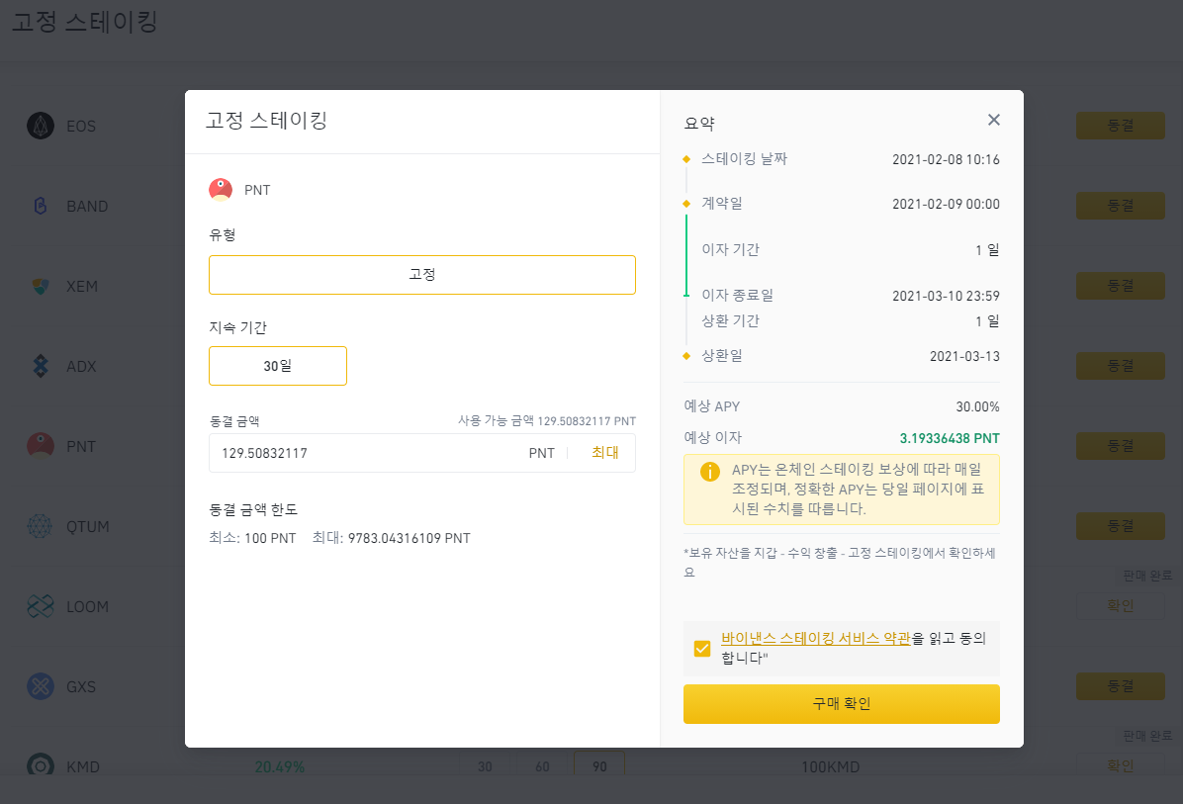Click the staking date 2021-02-08 10:16
Image resolution: width=1183 pixels, height=804 pixels.
pyautogui.click(x=946, y=159)
